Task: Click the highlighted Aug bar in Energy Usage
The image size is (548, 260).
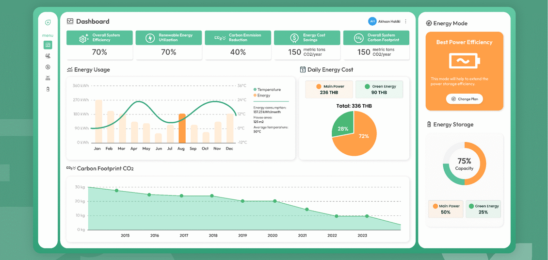Action: click(182, 128)
